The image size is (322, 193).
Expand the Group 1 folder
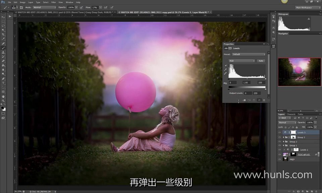point(283,145)
